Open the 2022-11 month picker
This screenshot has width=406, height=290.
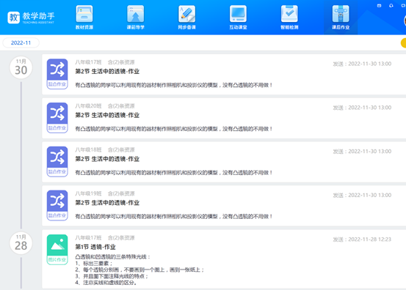pos(21,42)
